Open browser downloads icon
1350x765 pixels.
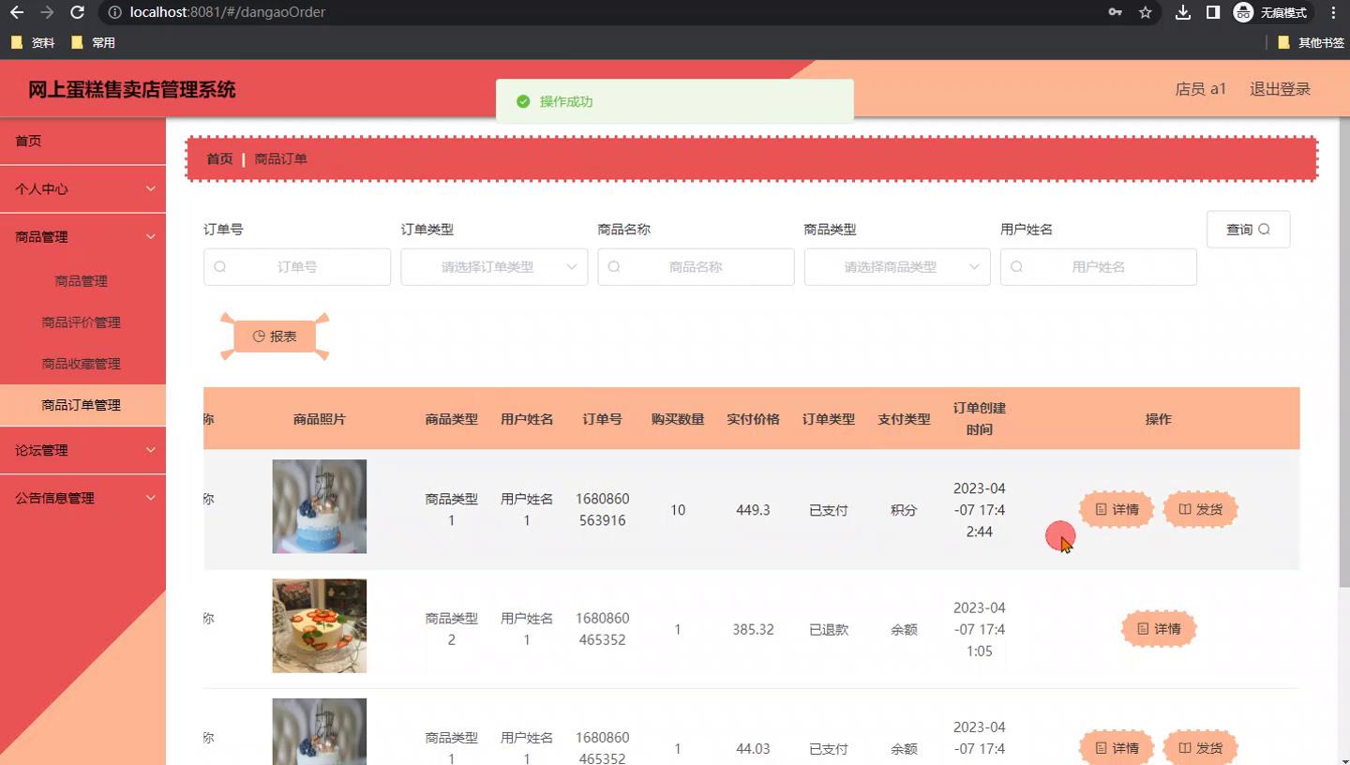click(1183, 13)
